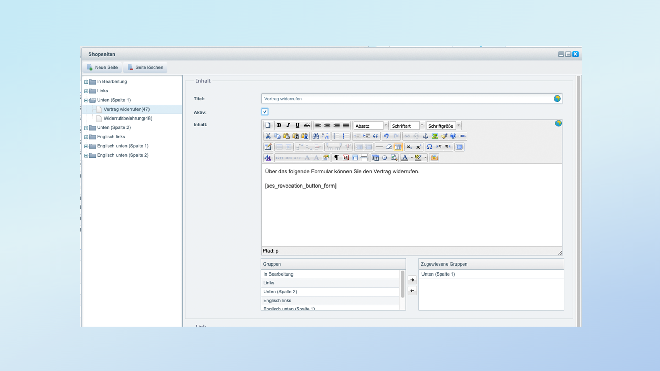Image resolution: width=660 pixels, height=371 pixels.
Task: Expand the Englisch unten (Spalte 2) folder
Action: point(86,155)
